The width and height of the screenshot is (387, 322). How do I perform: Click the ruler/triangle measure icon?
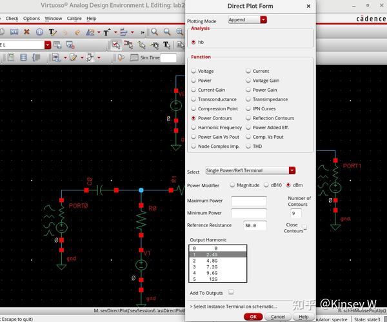pos(90,32)
